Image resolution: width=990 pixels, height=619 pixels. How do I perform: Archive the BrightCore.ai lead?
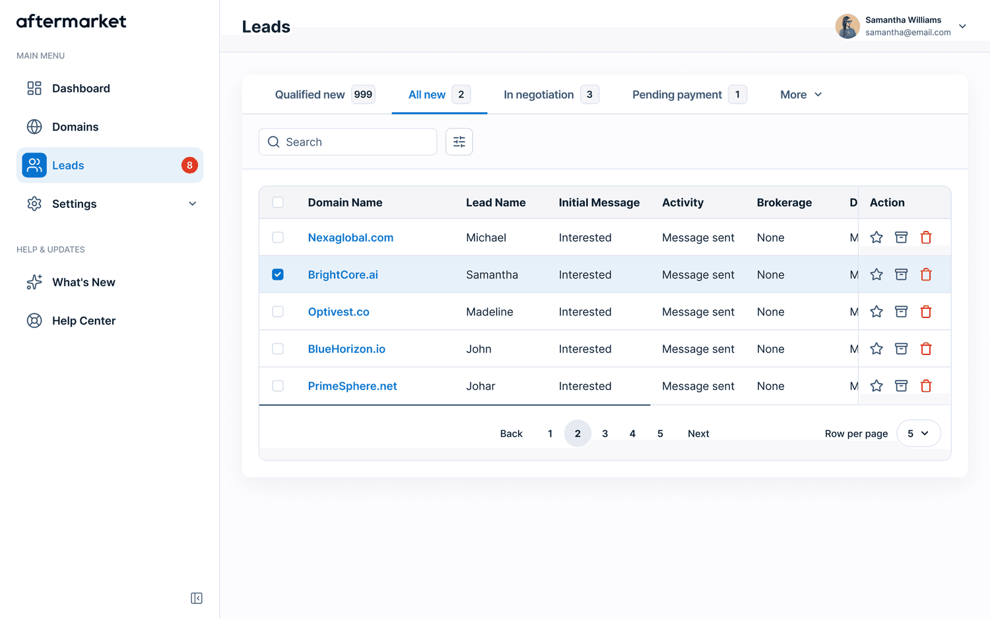901,275
